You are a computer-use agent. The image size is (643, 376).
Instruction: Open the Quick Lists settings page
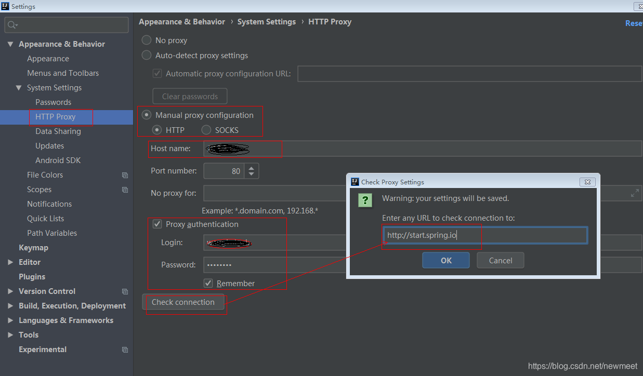click(45, 219)
